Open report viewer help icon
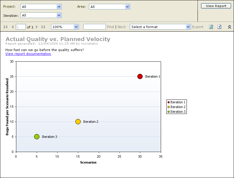 219,27
